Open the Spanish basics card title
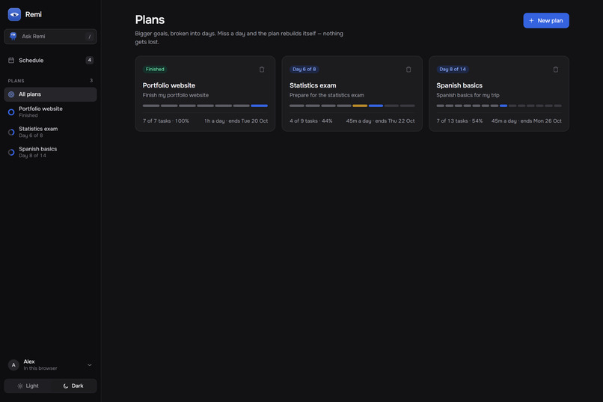Viewport: 603px width, 402px height. 459,85
